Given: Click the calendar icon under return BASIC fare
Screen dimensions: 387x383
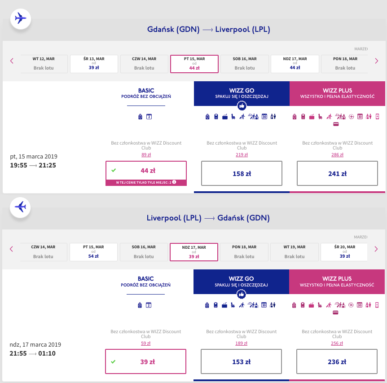Looking at the screenshot, I should pyautogui.click(x=149, y=305).
